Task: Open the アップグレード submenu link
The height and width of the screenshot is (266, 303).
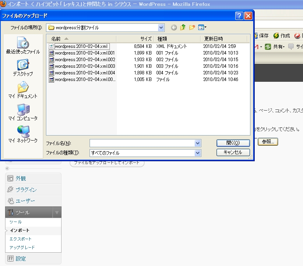Action: pyautogui.click(x=22, y=247)
